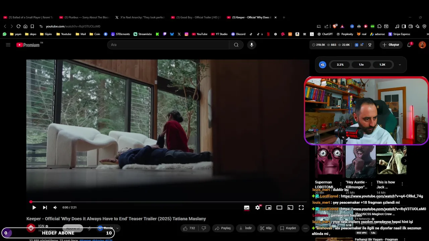This screenshot has height=241, width=429.
Task: Open the Coin bookmarks folder
Action: pos(95,34)
